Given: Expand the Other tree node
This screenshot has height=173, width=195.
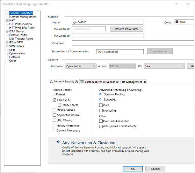Looking at the screenshot, I should 7,61.
